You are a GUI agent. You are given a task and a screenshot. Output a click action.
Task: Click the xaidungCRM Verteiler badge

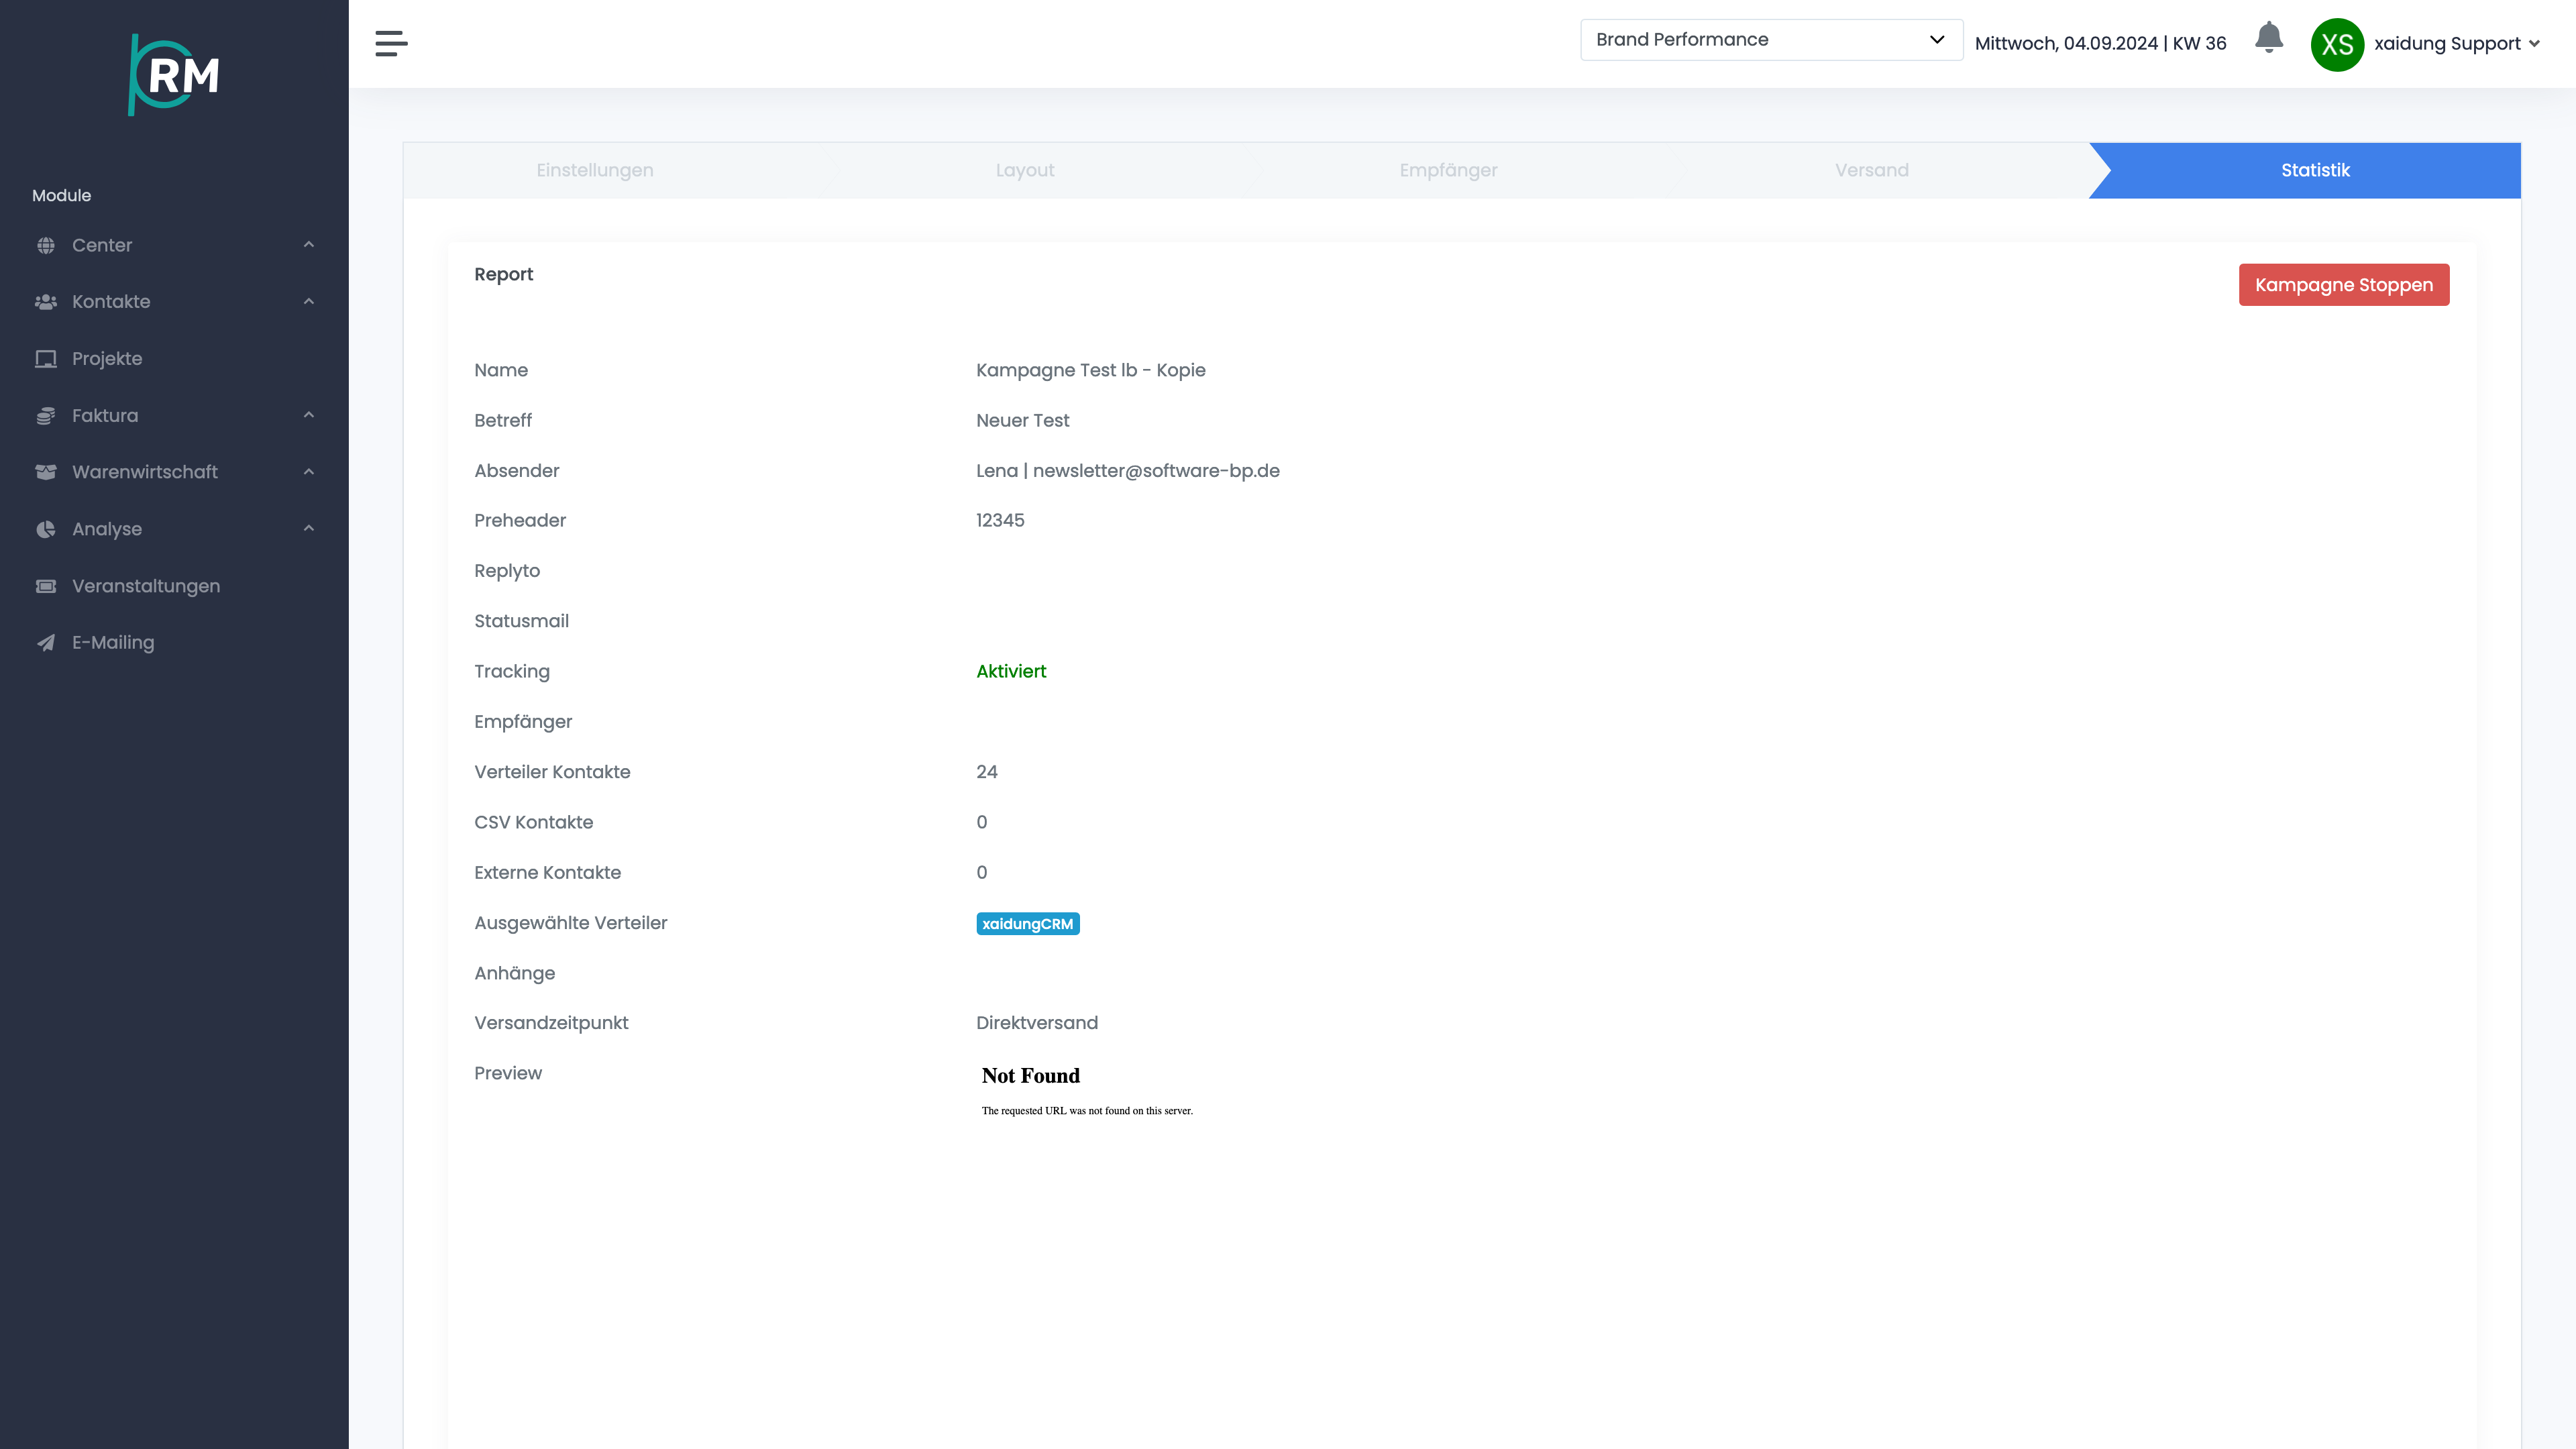click(1028, 924)
